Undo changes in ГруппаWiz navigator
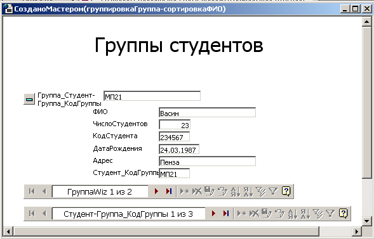 [x=222, y=191]
